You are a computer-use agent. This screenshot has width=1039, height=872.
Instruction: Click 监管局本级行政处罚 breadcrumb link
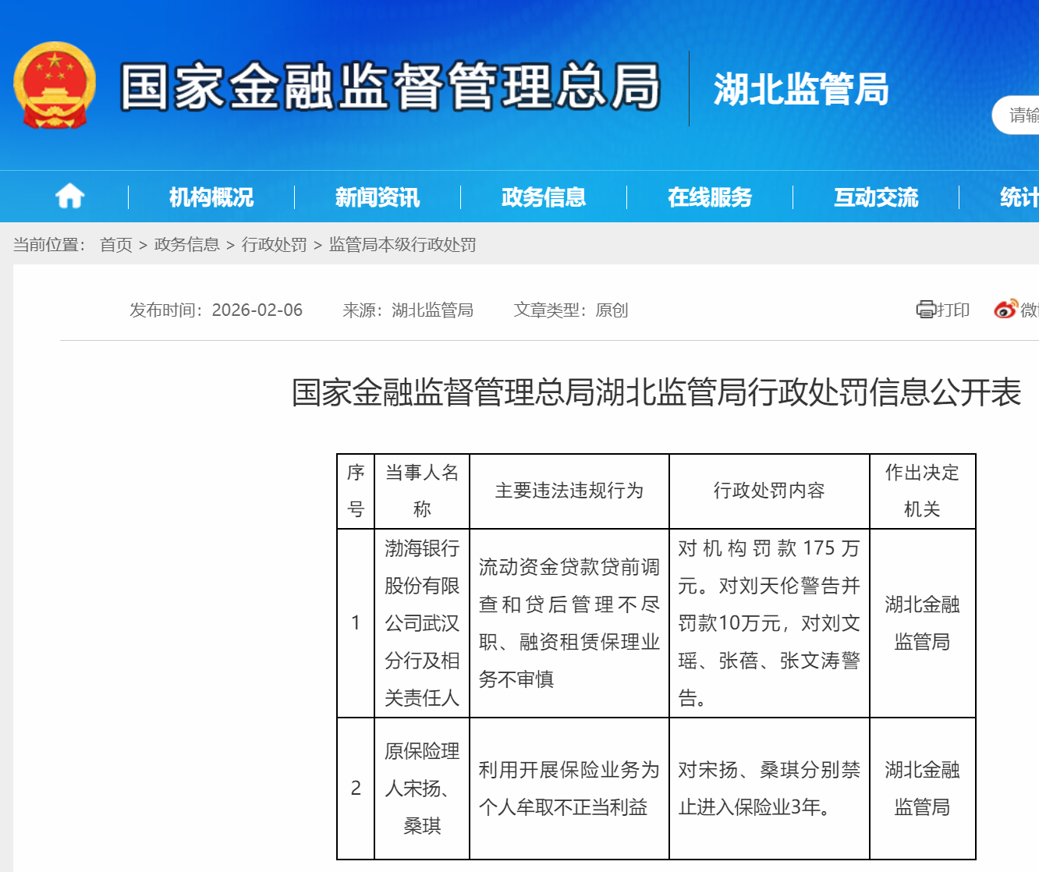[402, 245]
